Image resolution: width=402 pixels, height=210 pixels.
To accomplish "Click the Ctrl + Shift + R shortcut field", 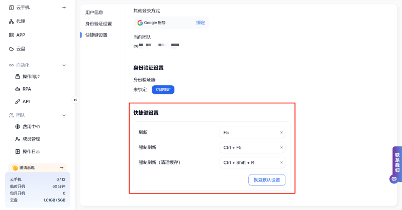I will pos(249,162).
